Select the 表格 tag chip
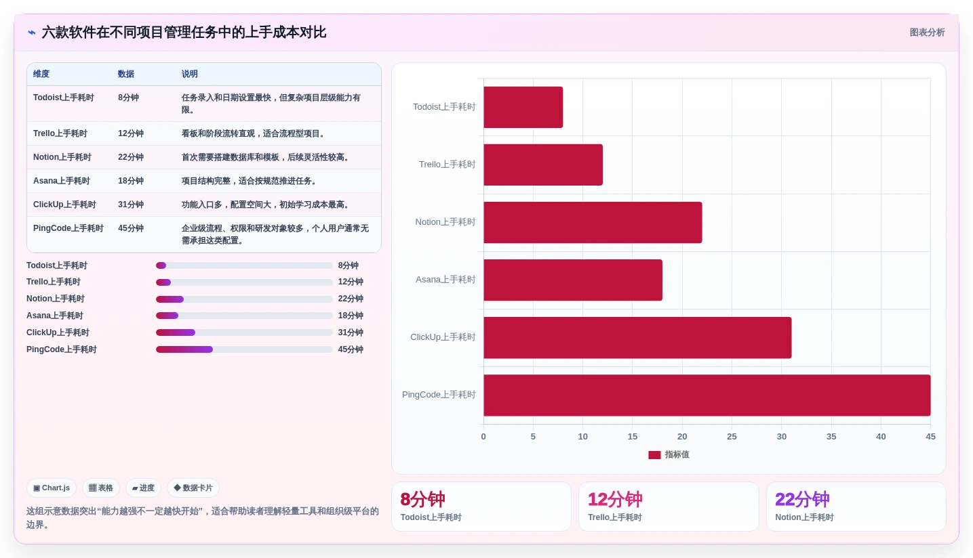 coord(101,488)
